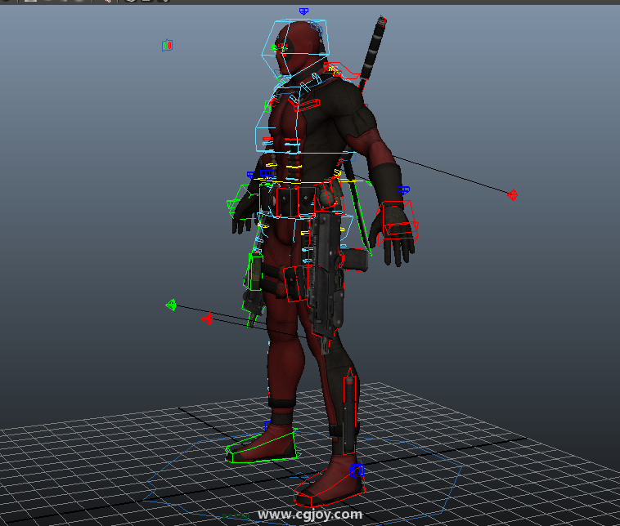Select the red katana handle tip control
Screen dimensions: 620x526
tap(382, 20)
